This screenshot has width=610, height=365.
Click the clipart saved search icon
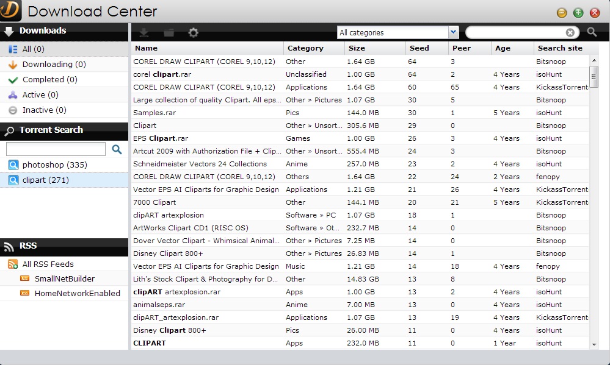pos(13,180)
